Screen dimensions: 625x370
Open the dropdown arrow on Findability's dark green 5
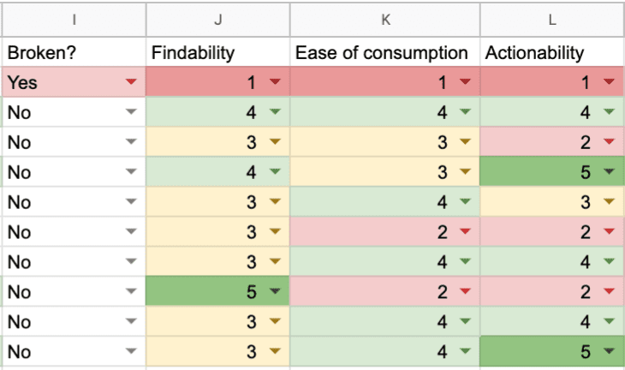pos(275,291)
